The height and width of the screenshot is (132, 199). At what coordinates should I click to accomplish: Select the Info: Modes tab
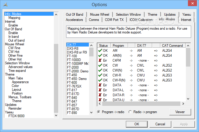click(167, 19)
